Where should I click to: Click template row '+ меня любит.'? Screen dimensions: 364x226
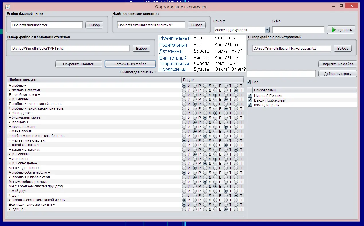click(94, 131)
